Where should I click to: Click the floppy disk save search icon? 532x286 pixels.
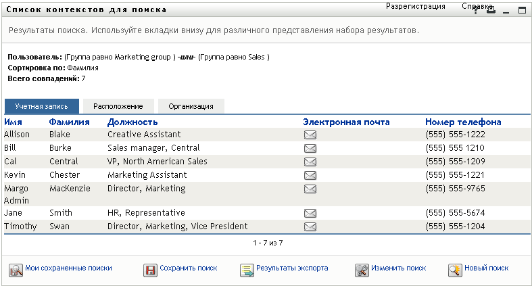coord(150,270)
